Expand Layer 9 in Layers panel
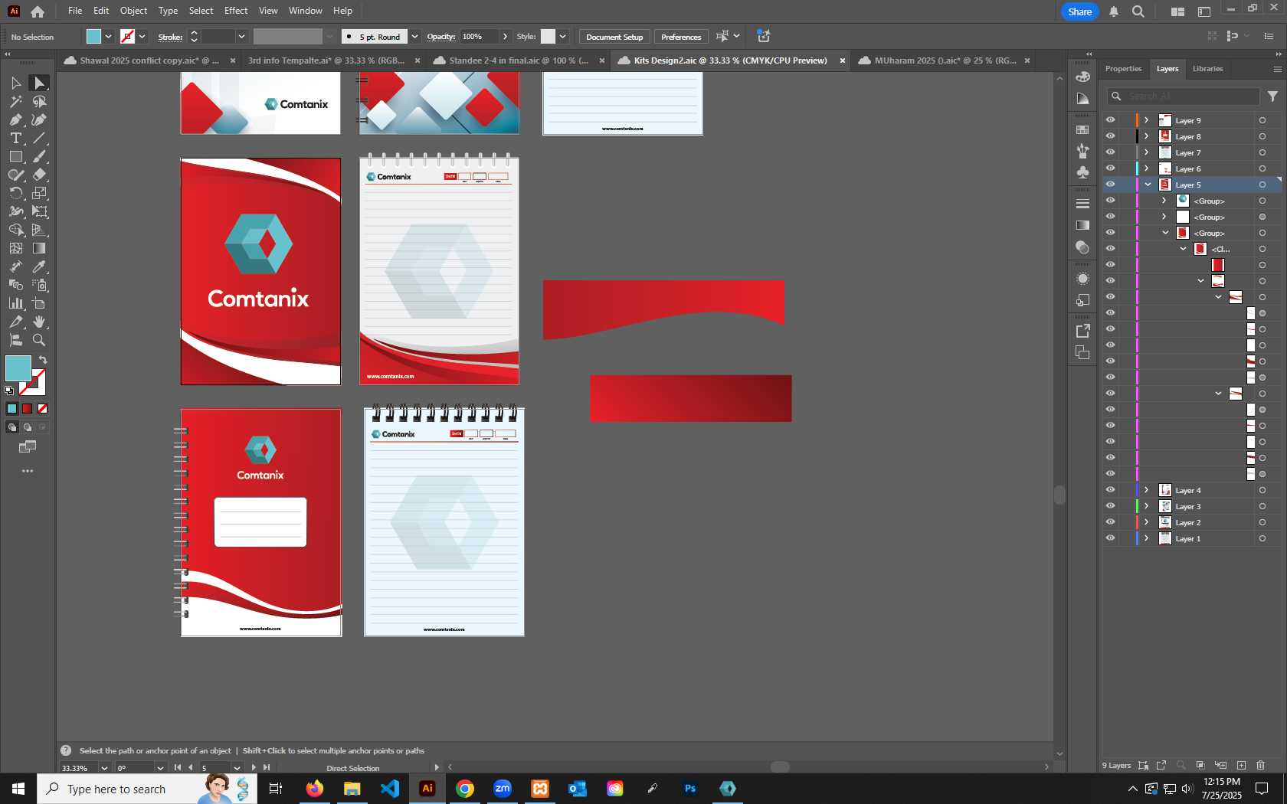The height and width of the screenshot is (804, 1287). (x=1147, y=120)
